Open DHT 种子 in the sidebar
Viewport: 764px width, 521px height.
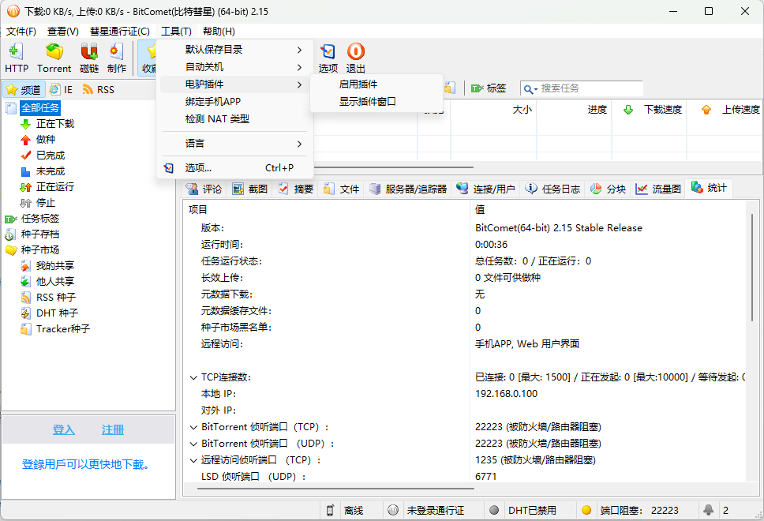[49, 313]
